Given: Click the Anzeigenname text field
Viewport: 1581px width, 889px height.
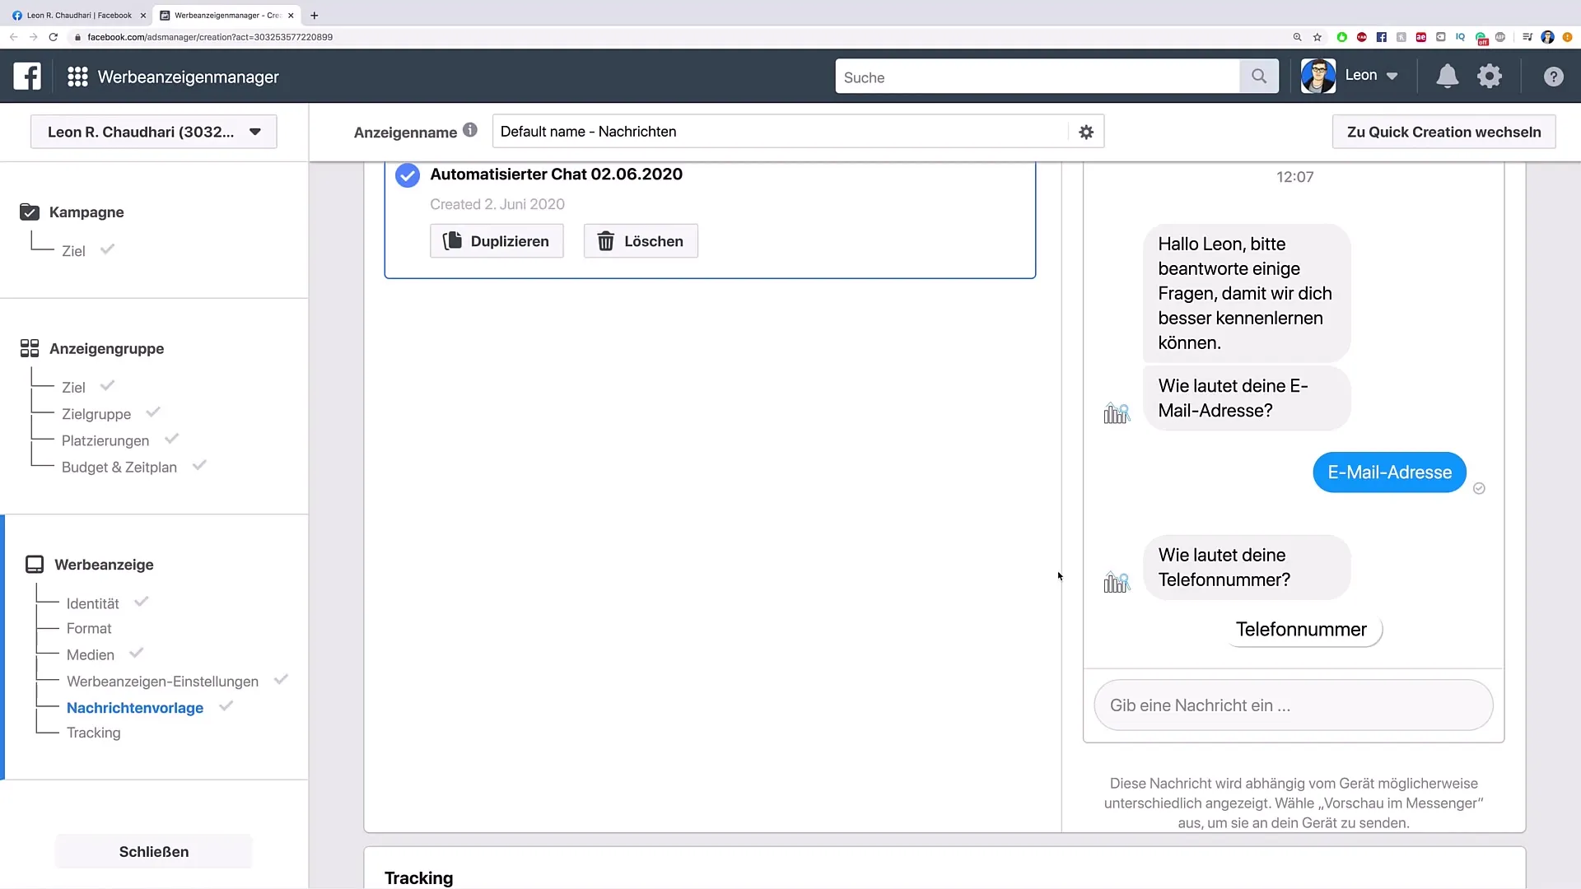Looking at the screenshot, I should (781, 132).
